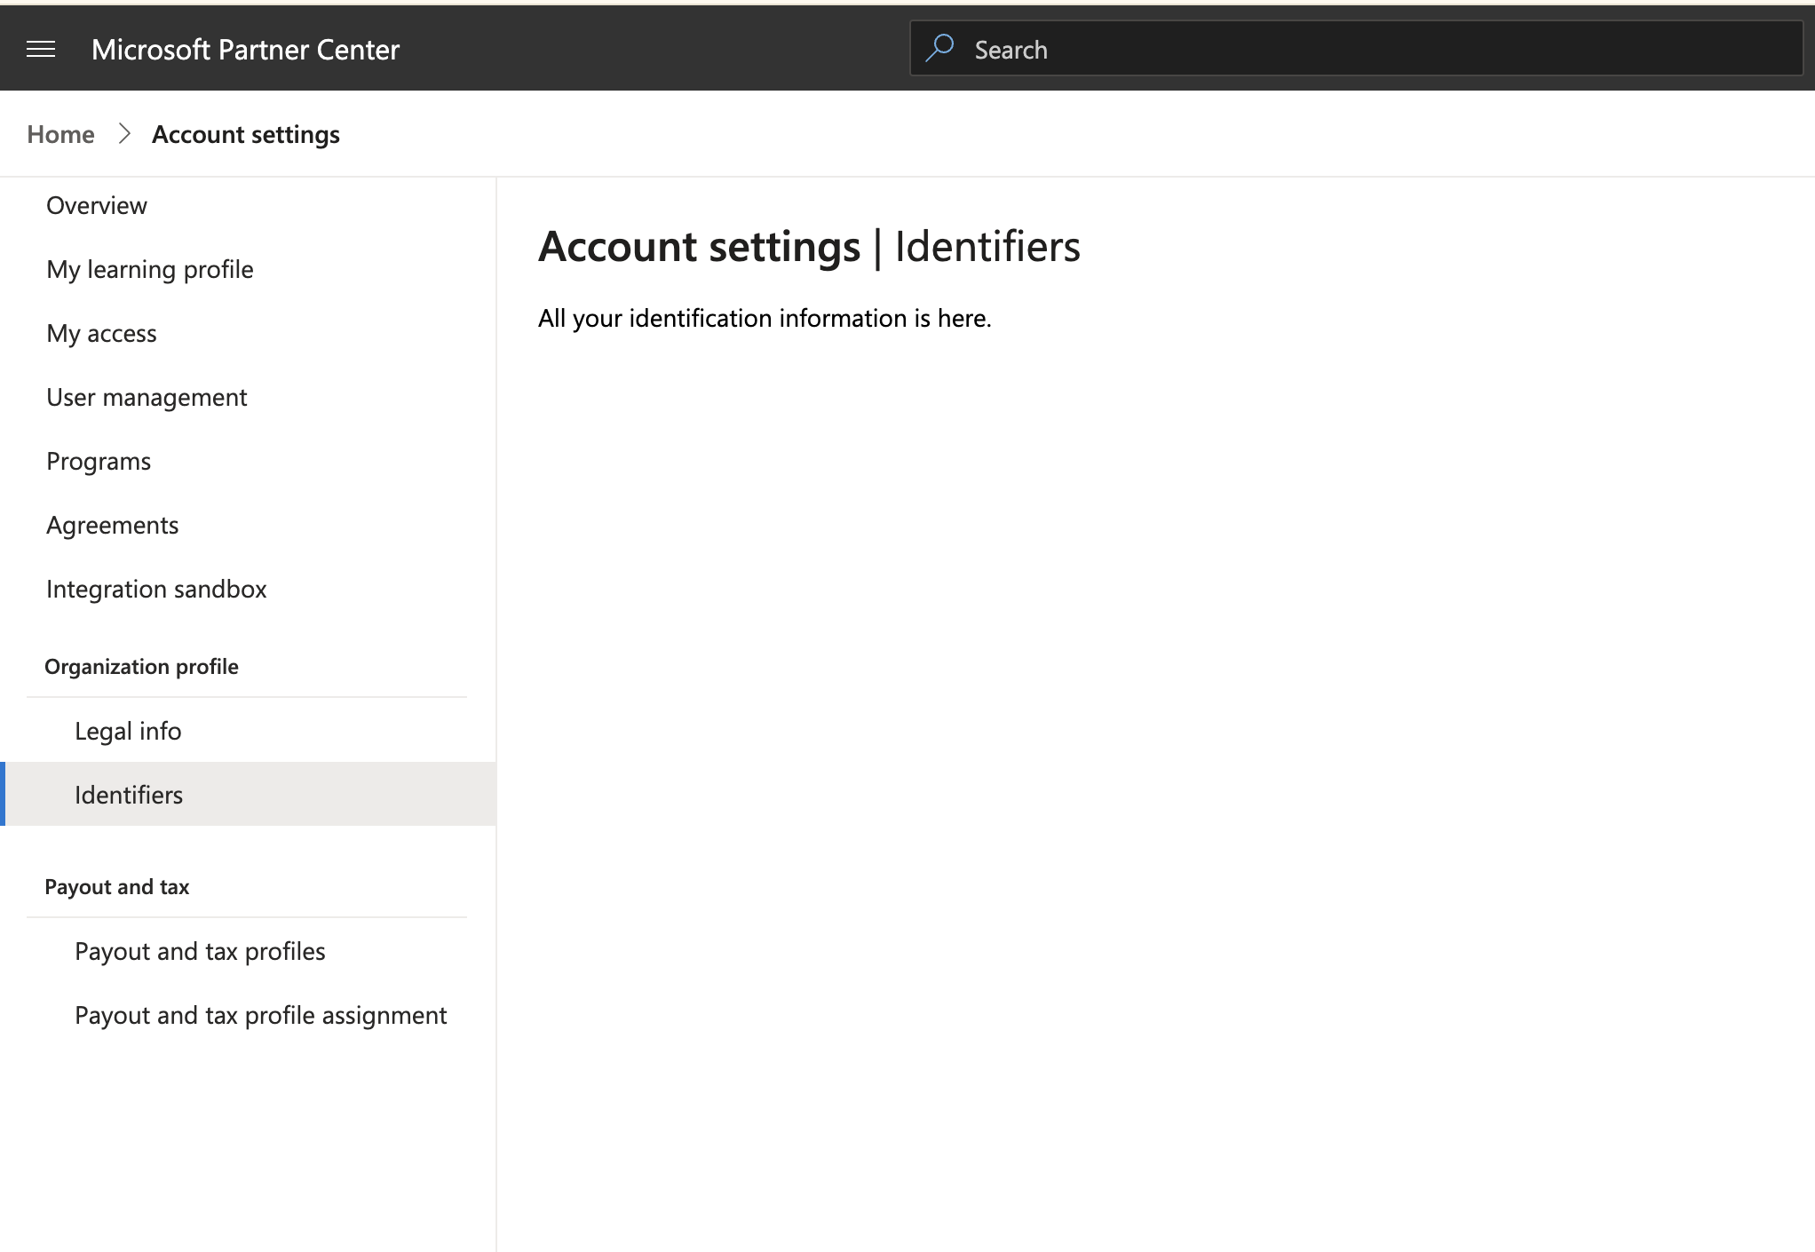Viewport: 1815px width, 1252px height.
Task: Open the Programs page
Action: [99, 461]
